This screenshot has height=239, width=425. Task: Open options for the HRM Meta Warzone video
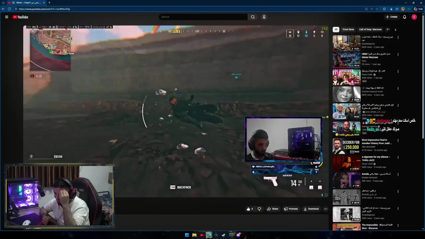[398, 54]
